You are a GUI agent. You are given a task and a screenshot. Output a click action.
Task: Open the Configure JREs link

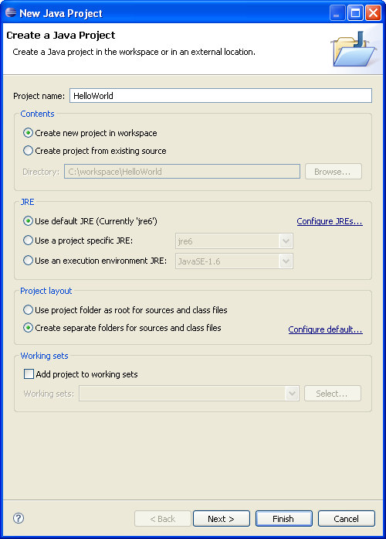(330, 221)
